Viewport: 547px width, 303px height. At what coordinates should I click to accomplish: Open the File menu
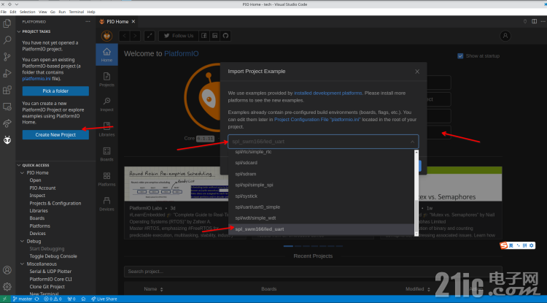[x=4, y=12]
